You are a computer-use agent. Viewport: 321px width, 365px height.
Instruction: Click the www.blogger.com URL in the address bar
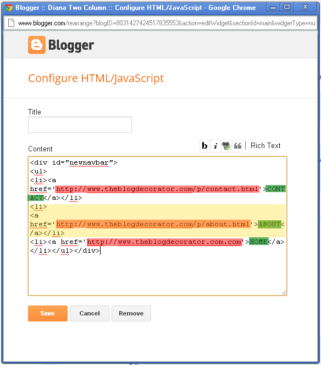[x=167, y=23]
